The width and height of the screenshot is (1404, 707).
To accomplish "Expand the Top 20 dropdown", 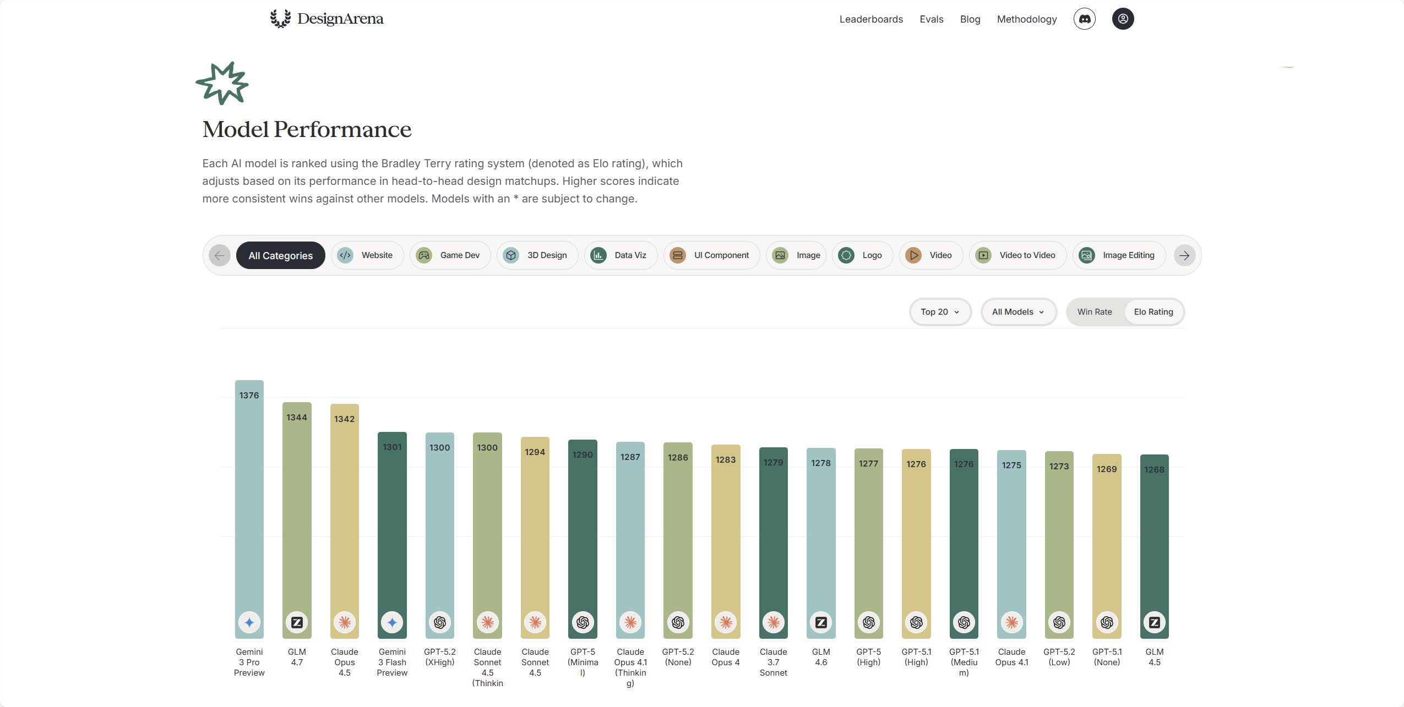I will click(x=940, y=312).
